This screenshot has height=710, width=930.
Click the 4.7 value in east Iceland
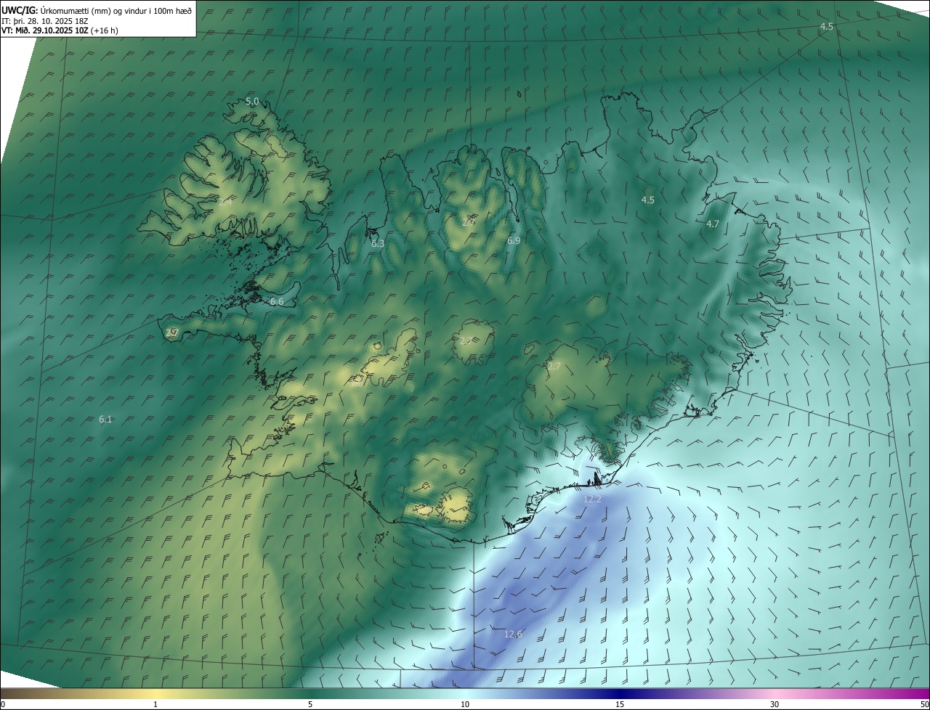tap(713, 224)
